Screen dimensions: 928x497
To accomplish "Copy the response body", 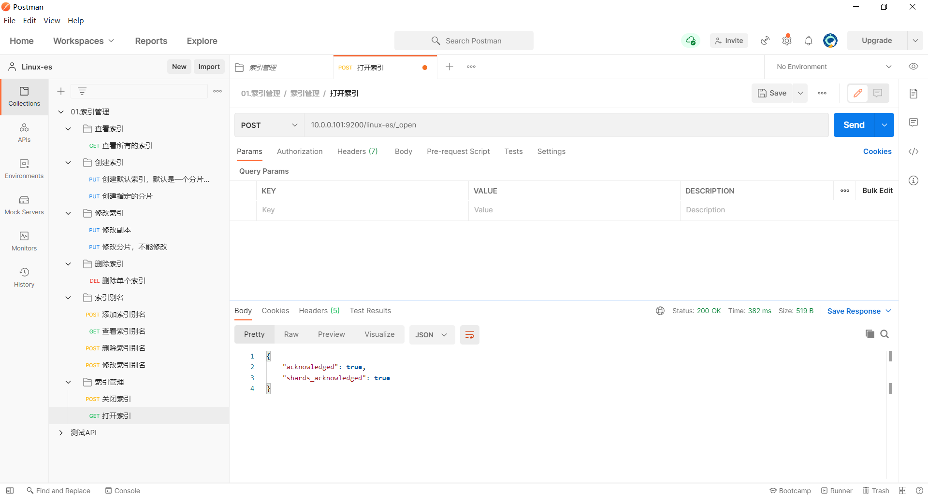I will 870,334.
